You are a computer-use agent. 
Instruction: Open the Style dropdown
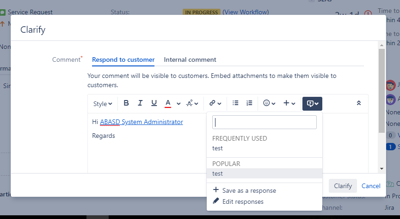(x=103, y=104)
